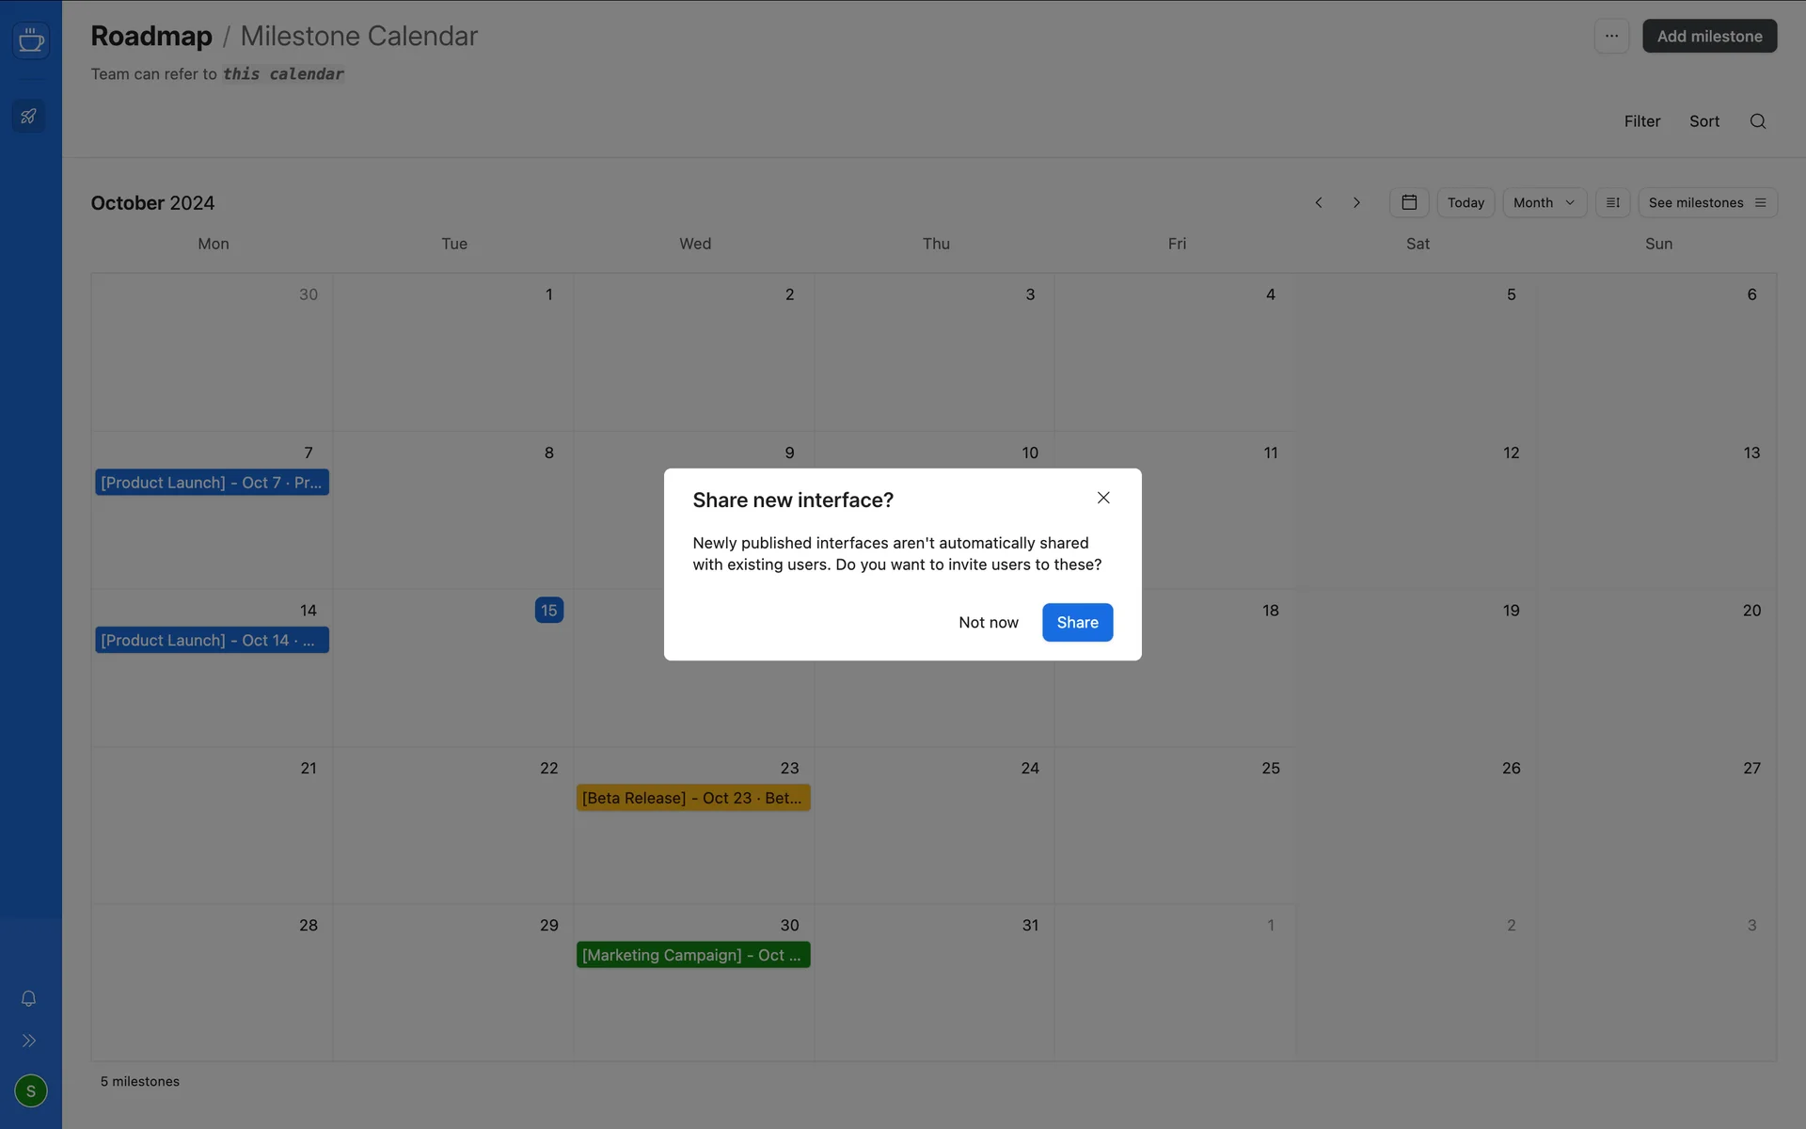Click the blue Share button
This screenshot has width=1806, height=1129.
point(1077,623)
